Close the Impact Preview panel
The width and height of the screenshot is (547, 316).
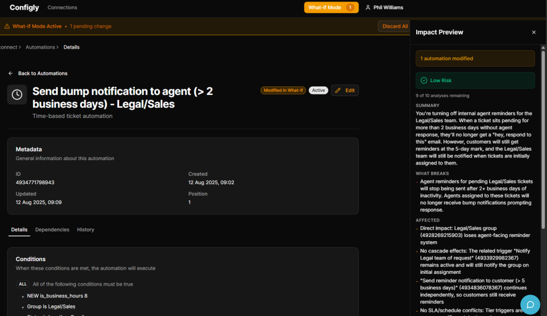pyautogui.click(x=533, y=33)
